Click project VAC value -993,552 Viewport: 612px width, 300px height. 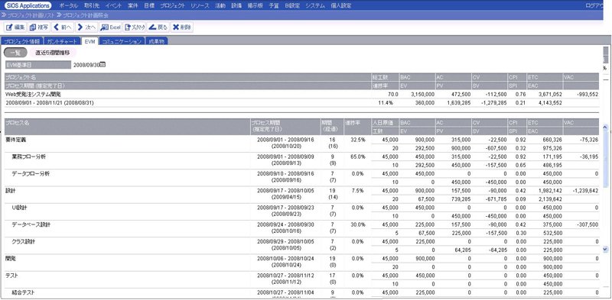587,95
